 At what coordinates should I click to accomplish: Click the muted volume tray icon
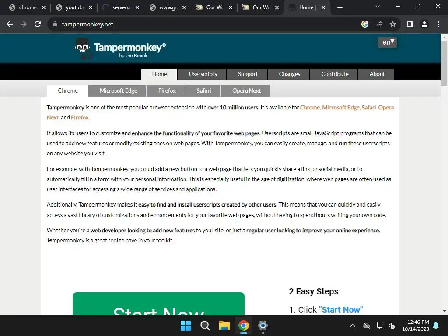click(392, 325)
